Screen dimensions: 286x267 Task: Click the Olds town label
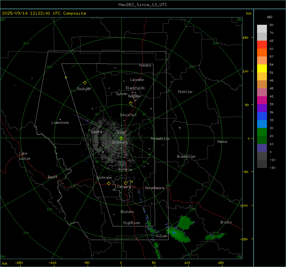point(121,132)
